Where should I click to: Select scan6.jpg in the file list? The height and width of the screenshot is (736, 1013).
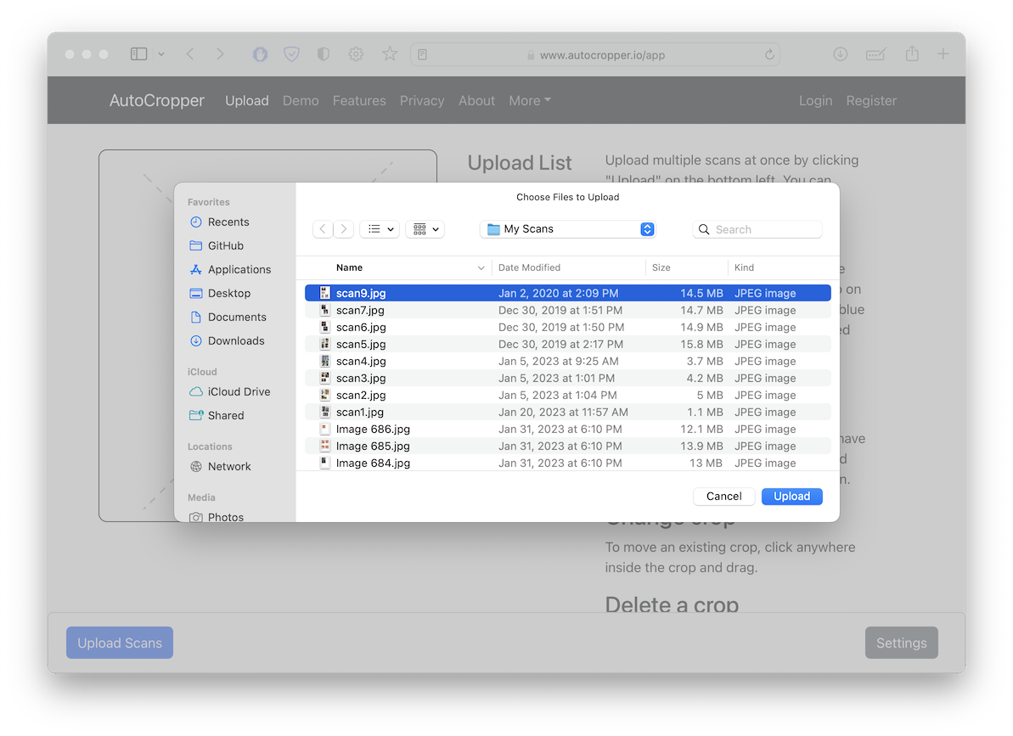(568, 328)
